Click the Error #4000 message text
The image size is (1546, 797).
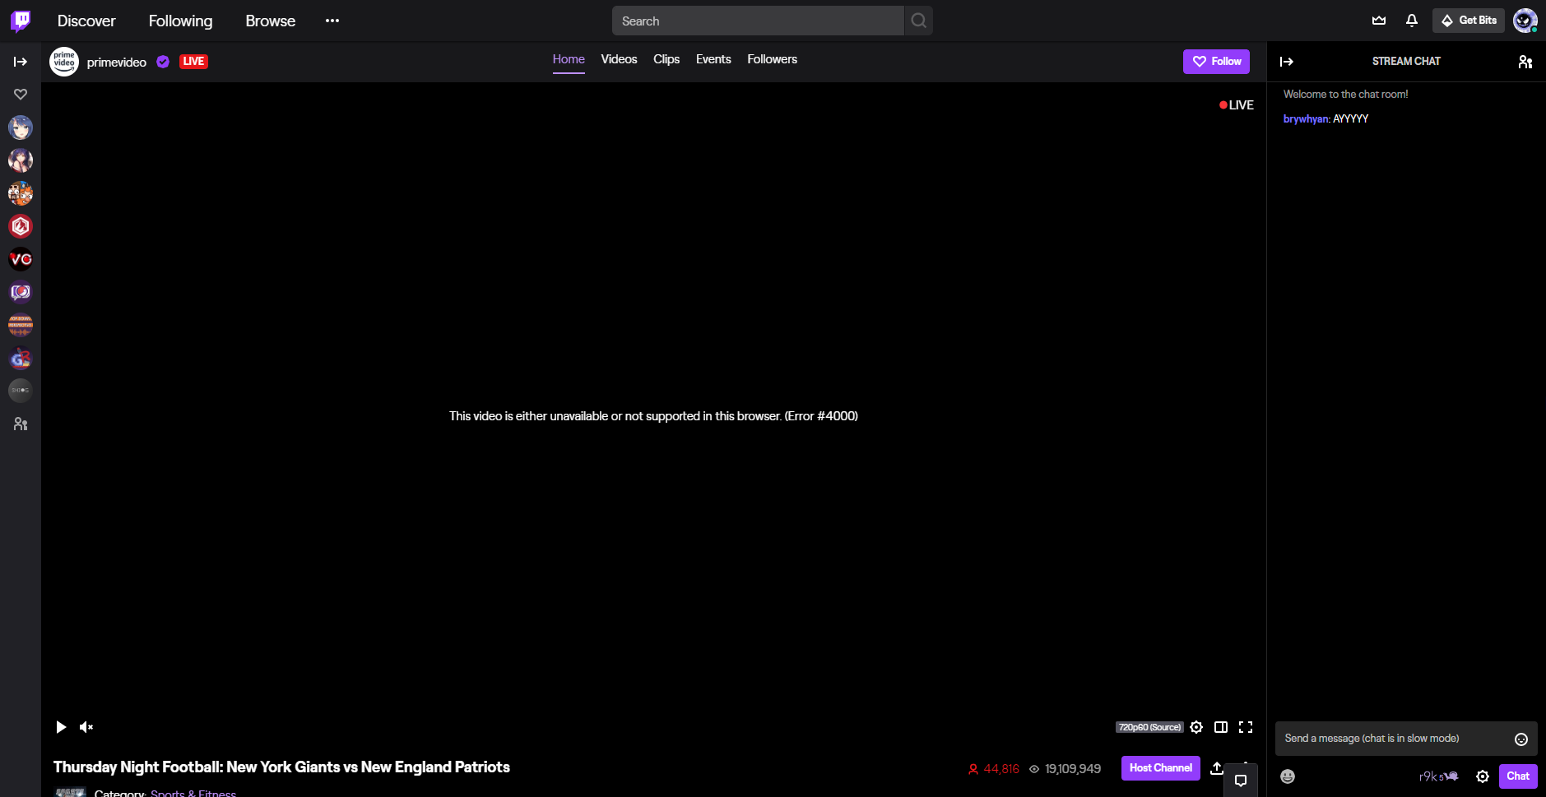coord(653,416)
